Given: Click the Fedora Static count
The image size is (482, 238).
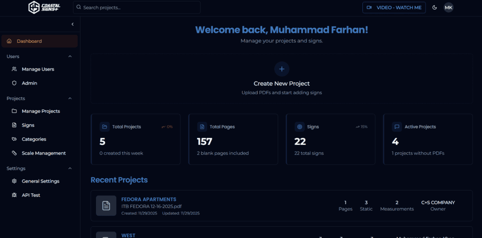Looking at the screenshot, I should click(x=366, y=203).
